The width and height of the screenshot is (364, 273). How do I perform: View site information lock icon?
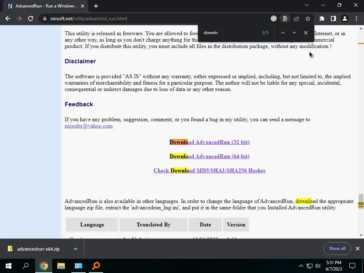(44, 18)
